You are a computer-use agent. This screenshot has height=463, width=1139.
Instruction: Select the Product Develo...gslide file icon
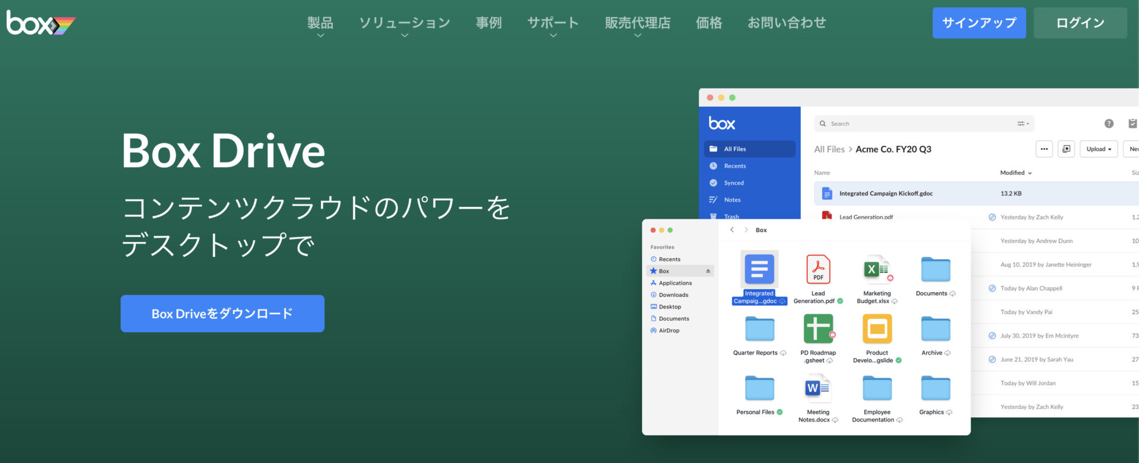point(877,329)
